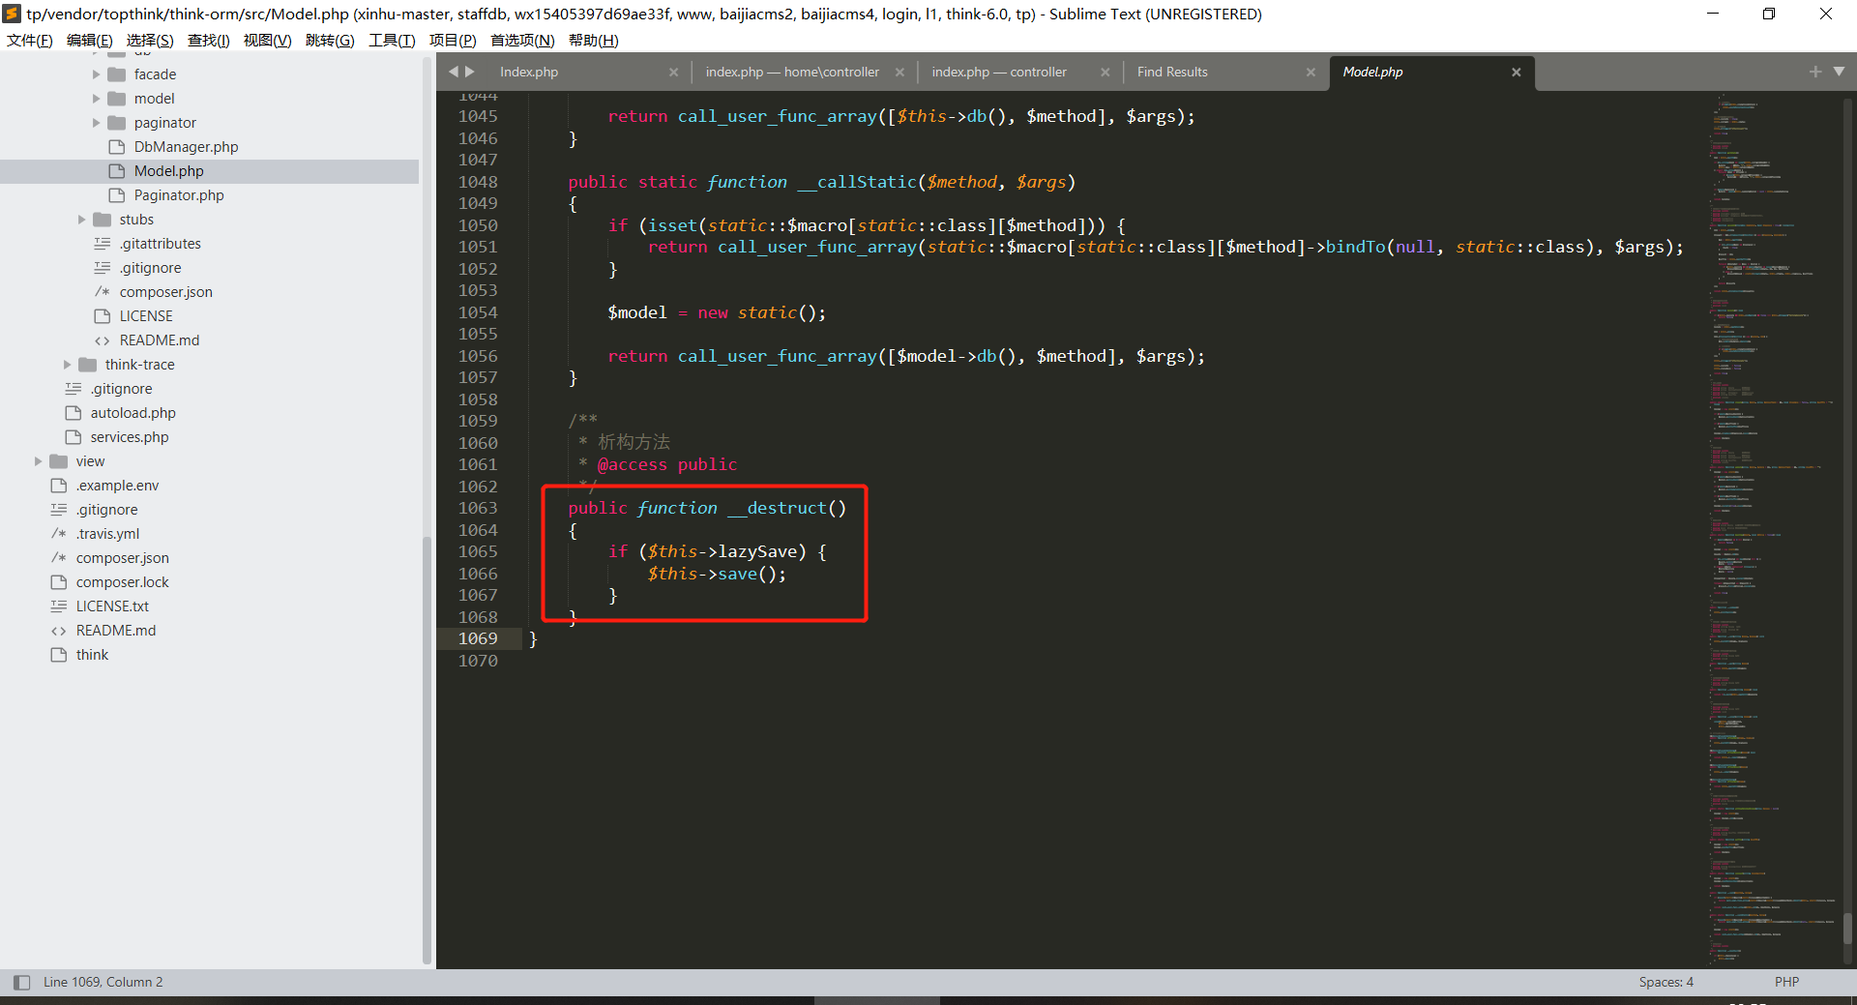The width and height of the screenshot is (1857, 1005).
Task: Expand the think-trace folder arrow
Action: 67,365
